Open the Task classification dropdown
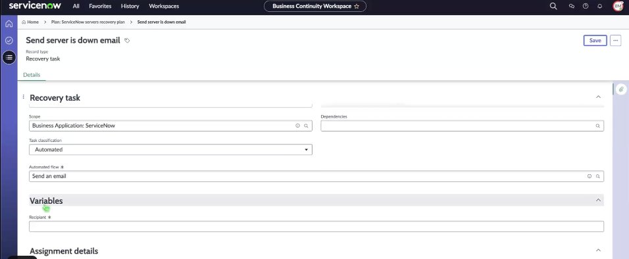The image size is (629, 259). coord(170,149)
